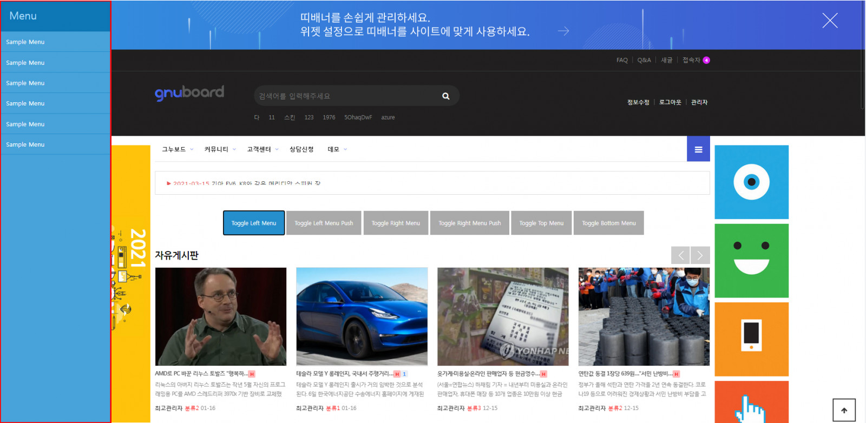Select first Sample Menu in left panel

25,42
